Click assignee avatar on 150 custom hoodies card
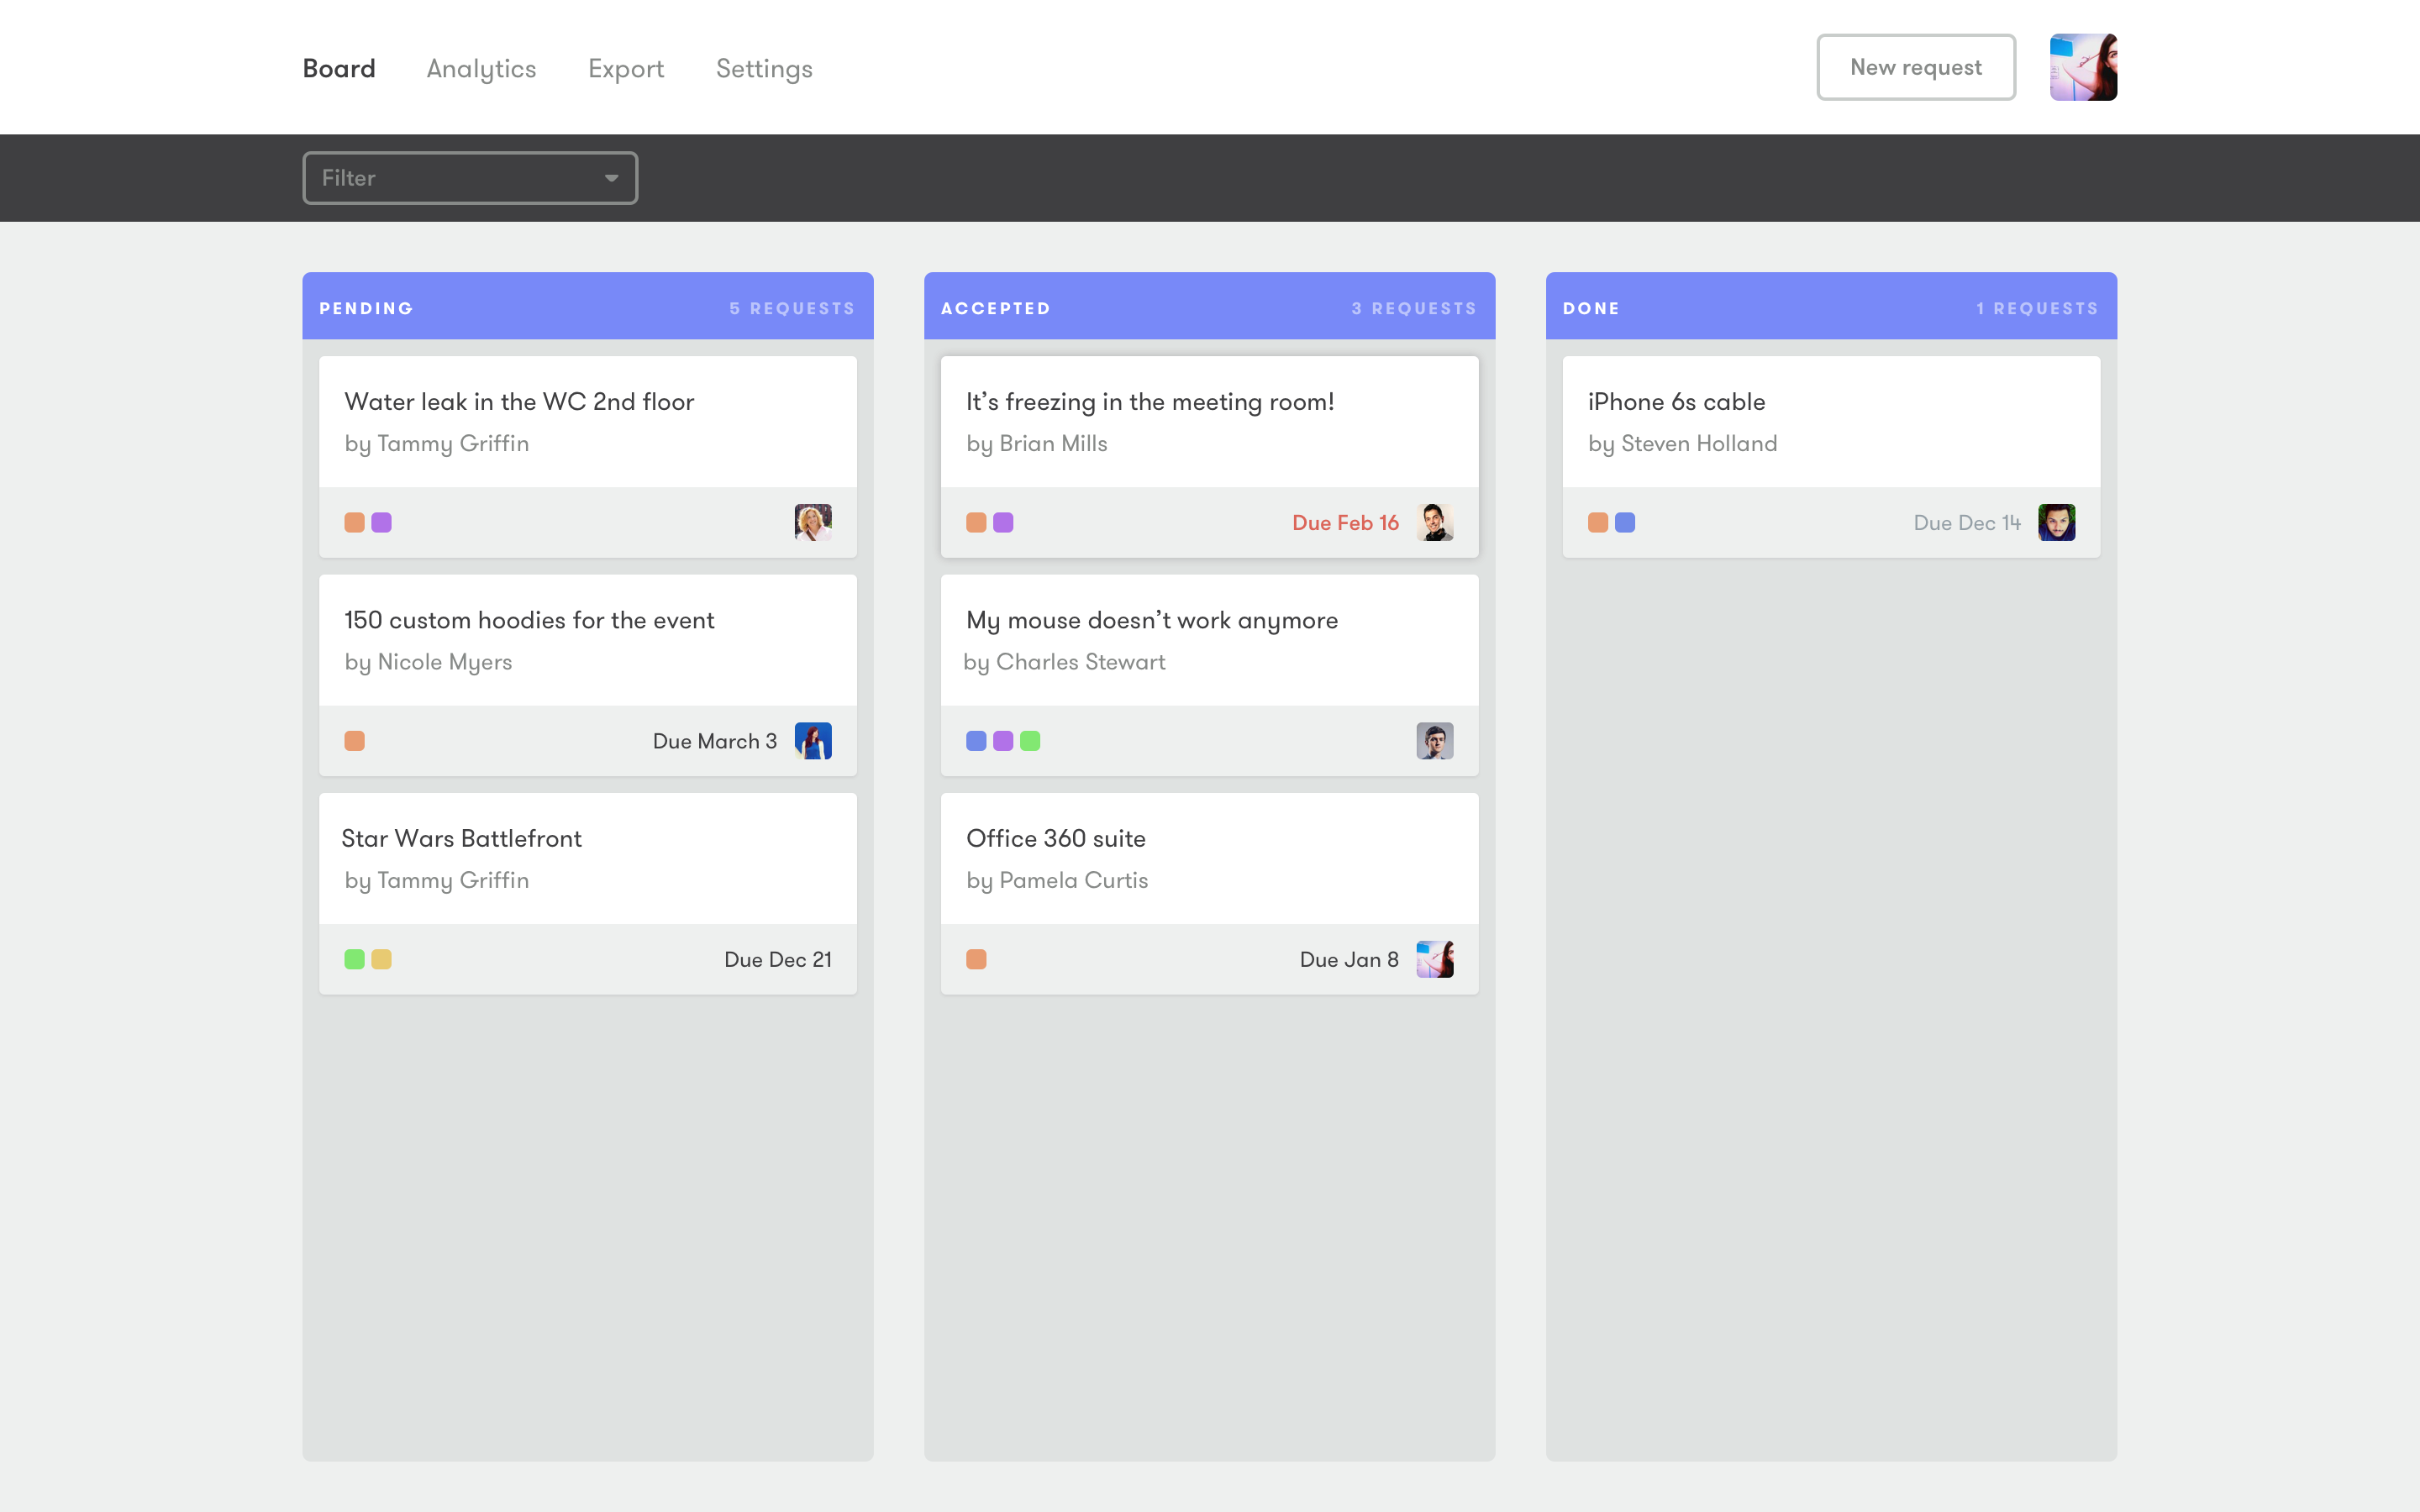The image size is (2420, 1512). [812, 741]
